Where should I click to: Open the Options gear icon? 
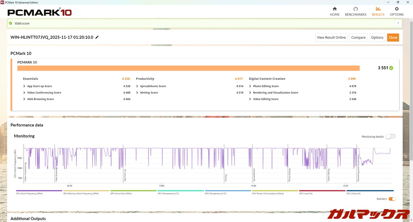397,9
